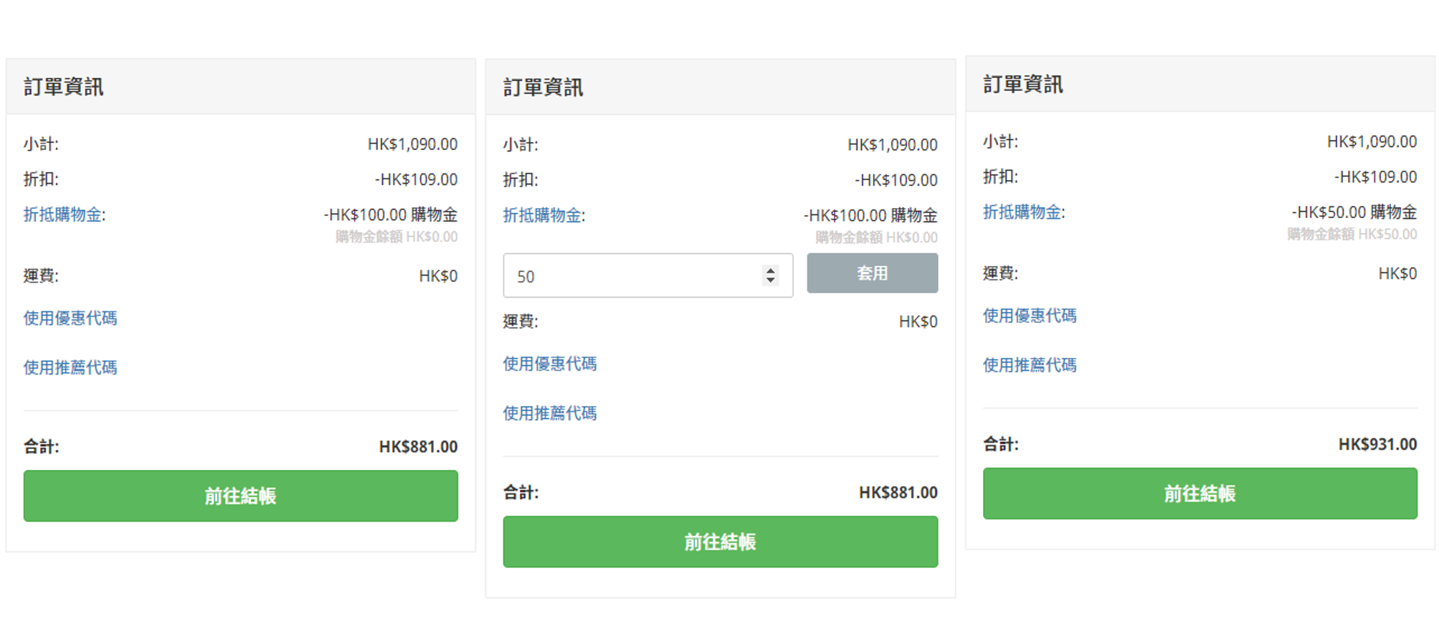This screenshot has height=642, width=1439.
Task: Open 折抵購物金 in the right order panel
Action: coord(1023,212)
